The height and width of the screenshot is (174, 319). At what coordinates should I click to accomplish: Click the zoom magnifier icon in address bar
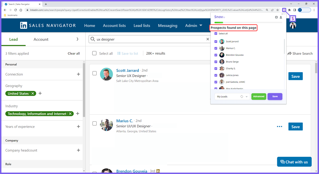(x=267, y=10)
